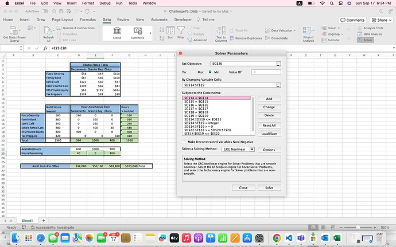
Task: Open the Tools menu in menu bar
Action: [x=133, y=3]
